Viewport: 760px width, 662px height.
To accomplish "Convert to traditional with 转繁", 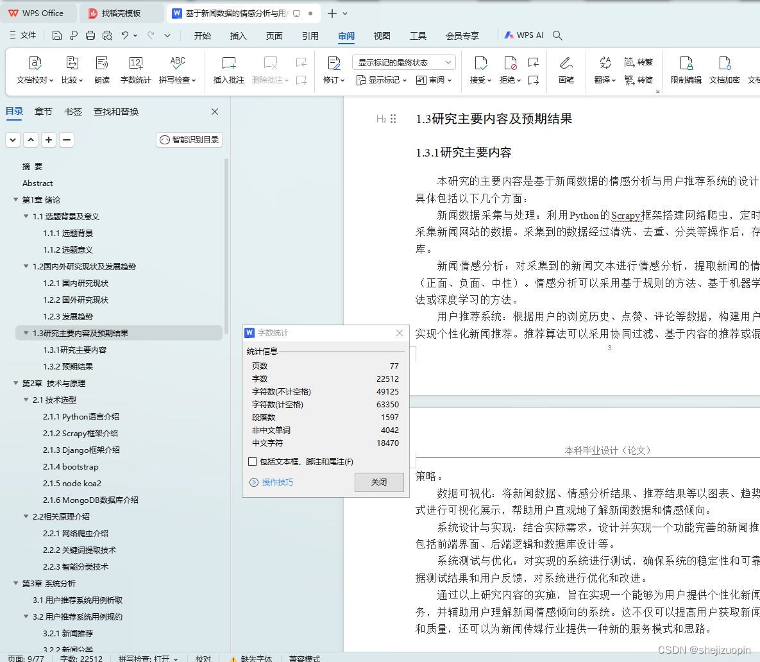I will coord(638,62).
